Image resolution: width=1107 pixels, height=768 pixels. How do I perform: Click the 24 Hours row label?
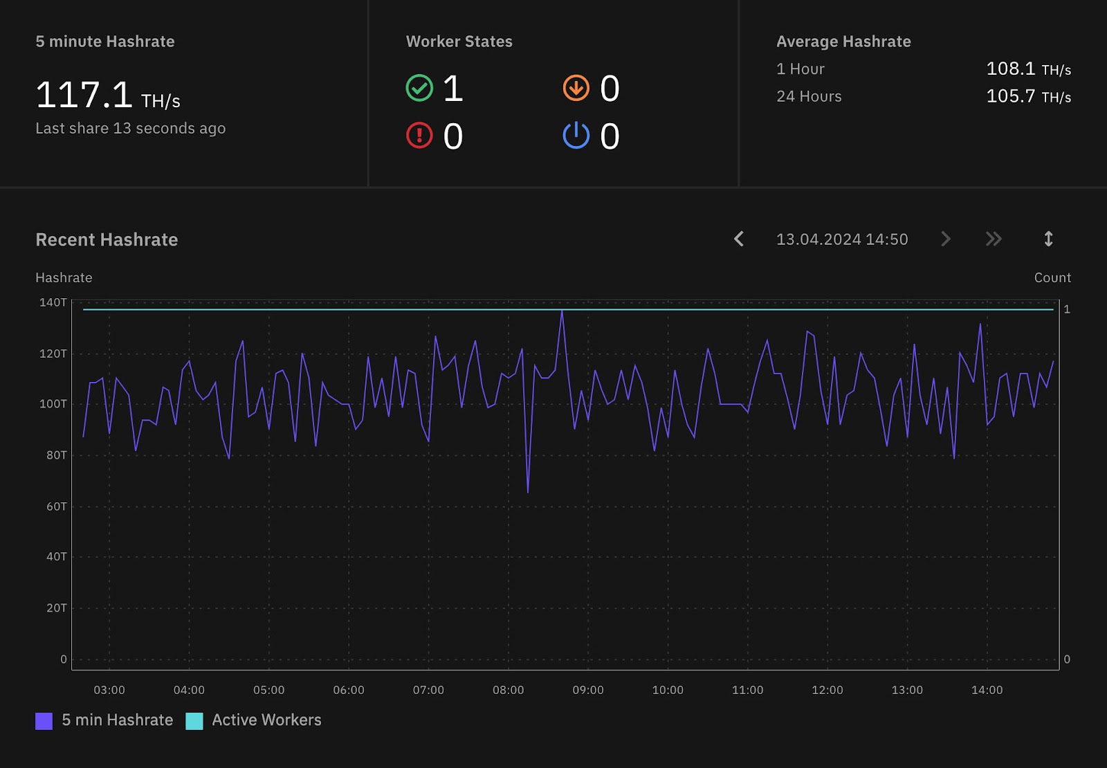click(809, 96)
